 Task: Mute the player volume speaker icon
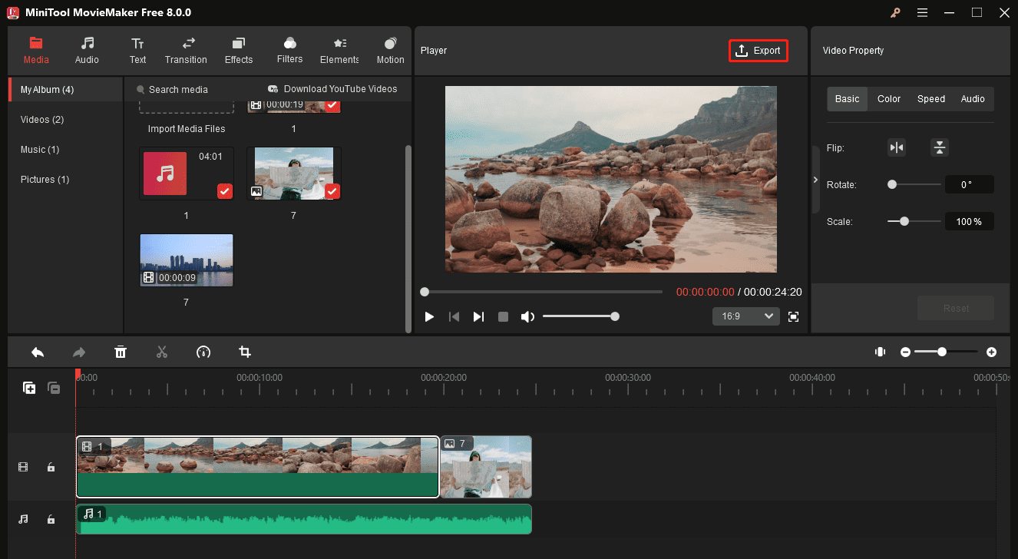[x=527, y=316]
